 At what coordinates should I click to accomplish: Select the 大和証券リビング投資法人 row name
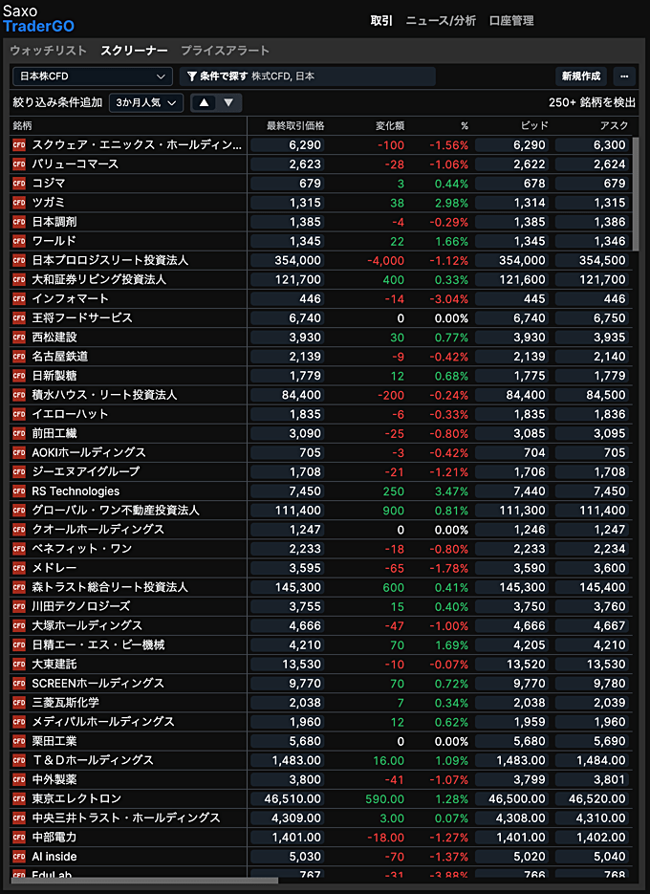point(99,280)
